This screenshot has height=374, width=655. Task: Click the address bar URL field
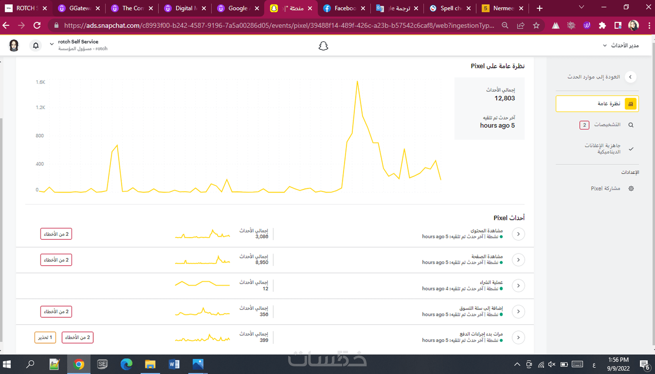tap(279, 25)
